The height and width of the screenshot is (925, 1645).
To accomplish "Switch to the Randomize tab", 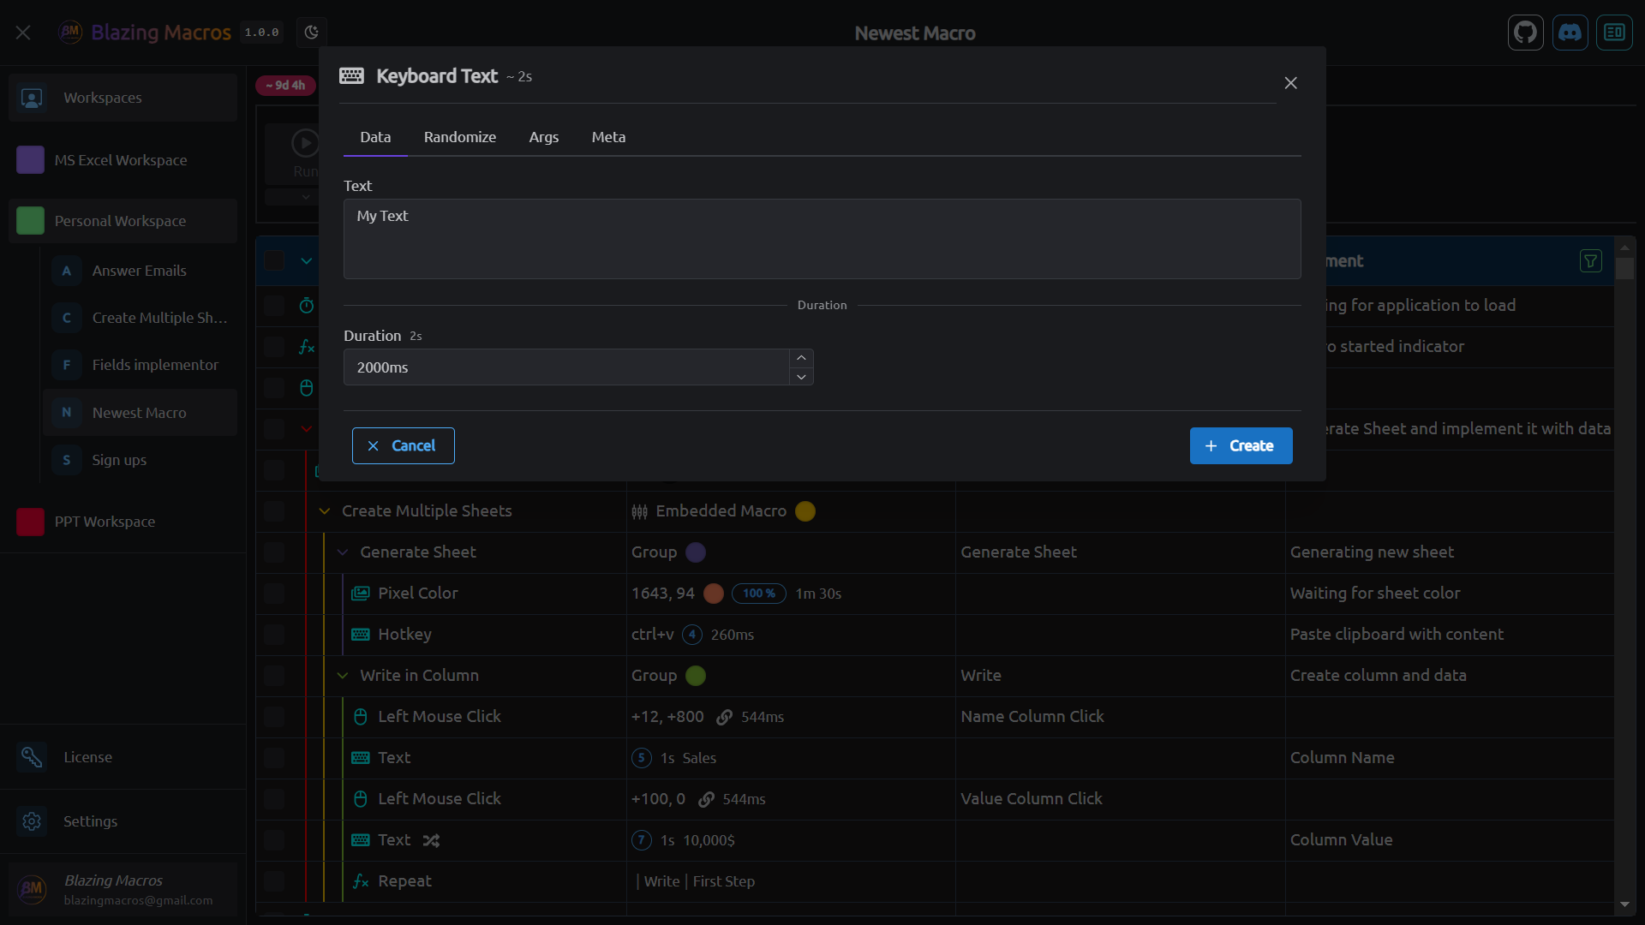I will point(460,137).
